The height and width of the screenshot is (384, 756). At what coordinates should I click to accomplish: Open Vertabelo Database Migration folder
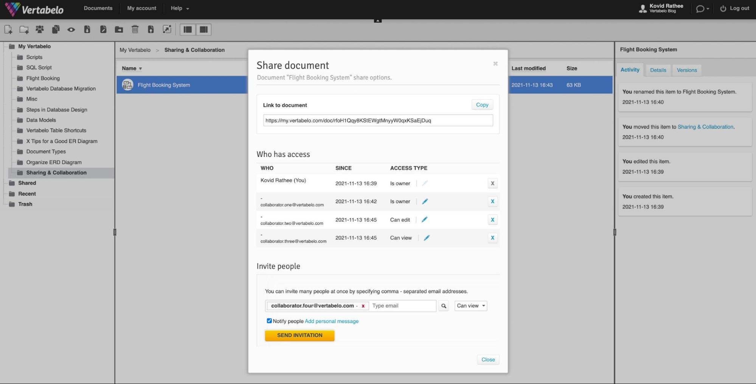[x=61, y=89]
